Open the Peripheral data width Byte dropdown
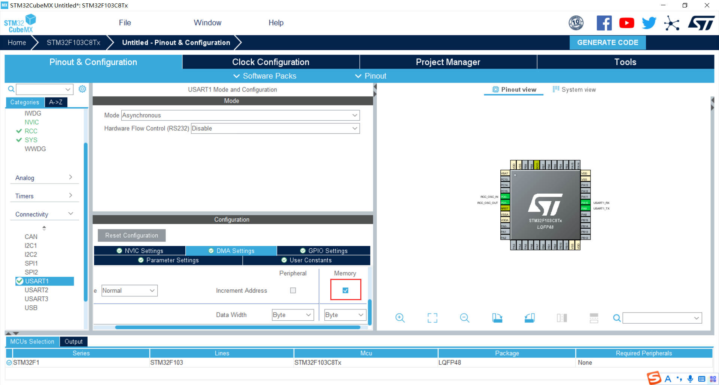719x385 pixels. (x=293, y=315)
